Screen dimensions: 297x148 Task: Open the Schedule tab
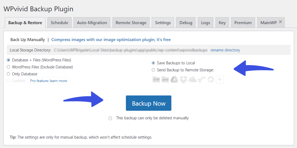[x=59, y=23]
